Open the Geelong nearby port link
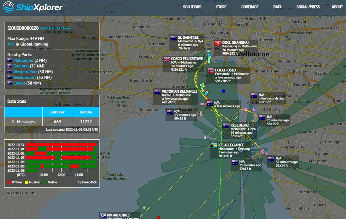Viewport: 346px width, 219px height. coord(21,66)
